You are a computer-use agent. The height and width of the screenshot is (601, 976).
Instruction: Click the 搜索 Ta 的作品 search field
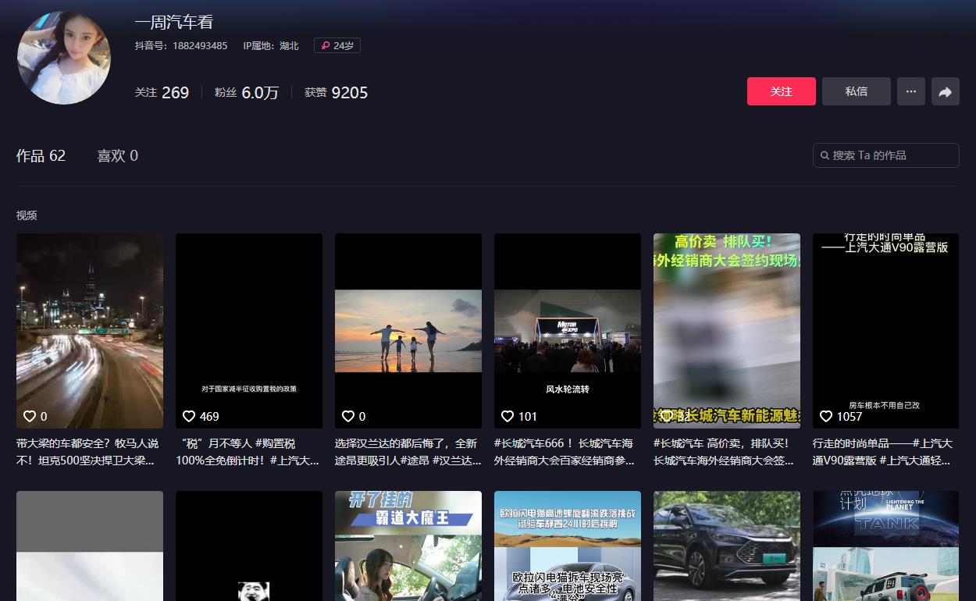tap(886, 155)
